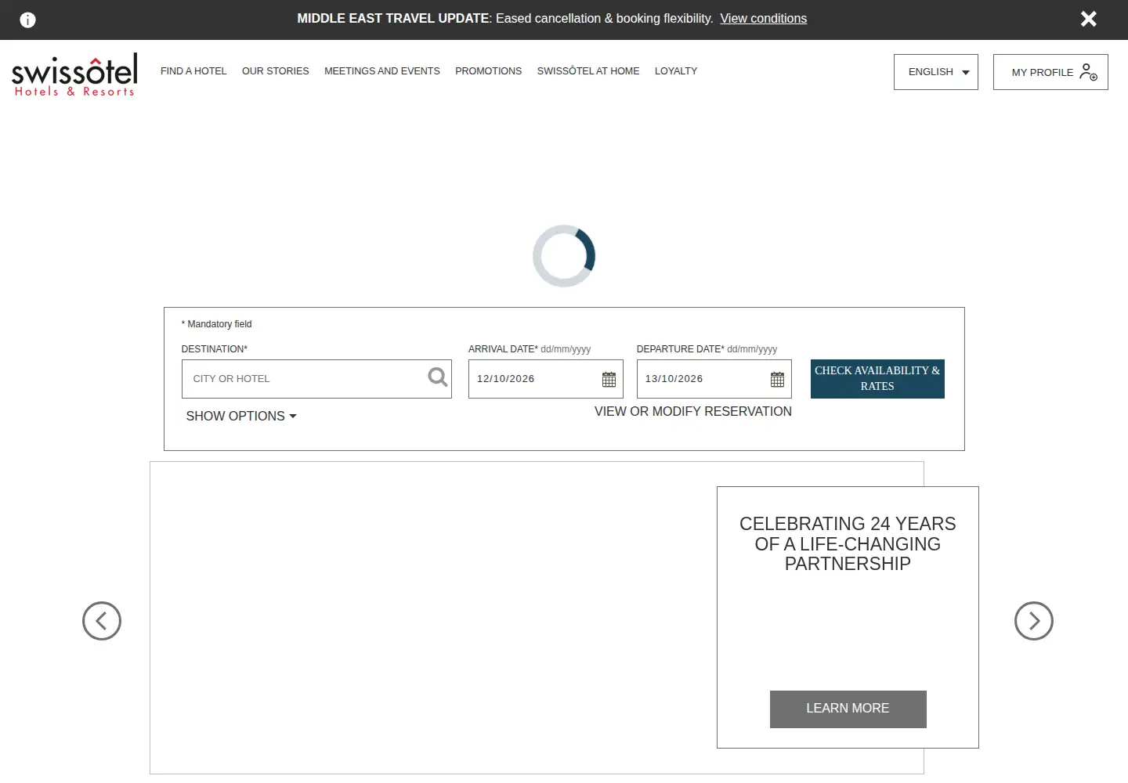Open the Loyalty menu item
Viewport: 1128px width, 783px height.
point(676,71)
